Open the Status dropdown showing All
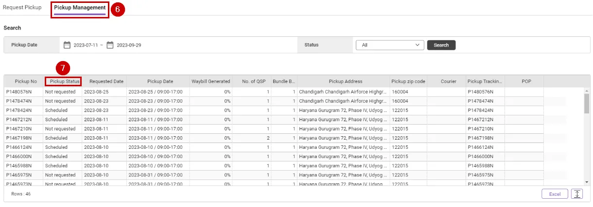The image size is (593, 207). click(x=390, y=45)
